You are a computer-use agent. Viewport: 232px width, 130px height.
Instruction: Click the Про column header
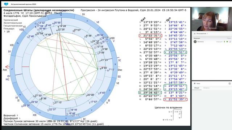point(168,19)
